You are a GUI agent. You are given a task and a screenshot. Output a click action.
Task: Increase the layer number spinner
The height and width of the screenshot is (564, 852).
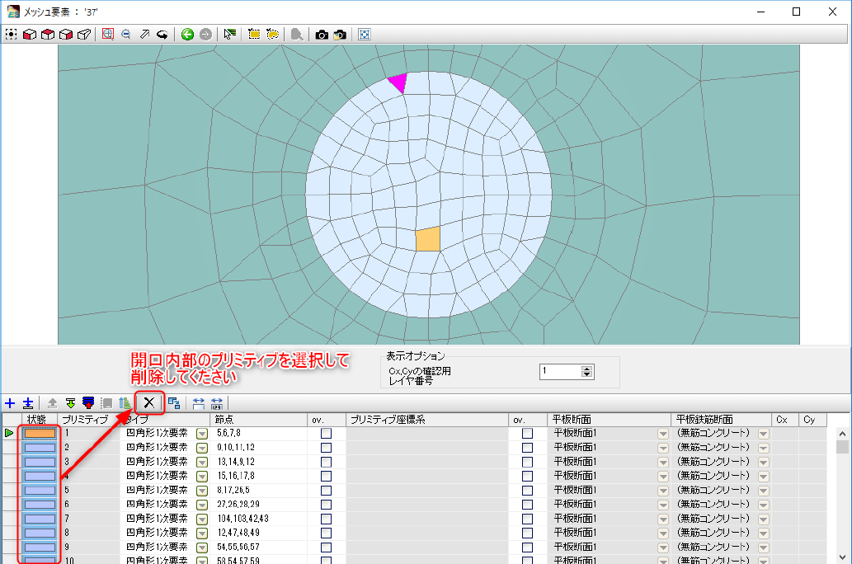tap(586, 369)
